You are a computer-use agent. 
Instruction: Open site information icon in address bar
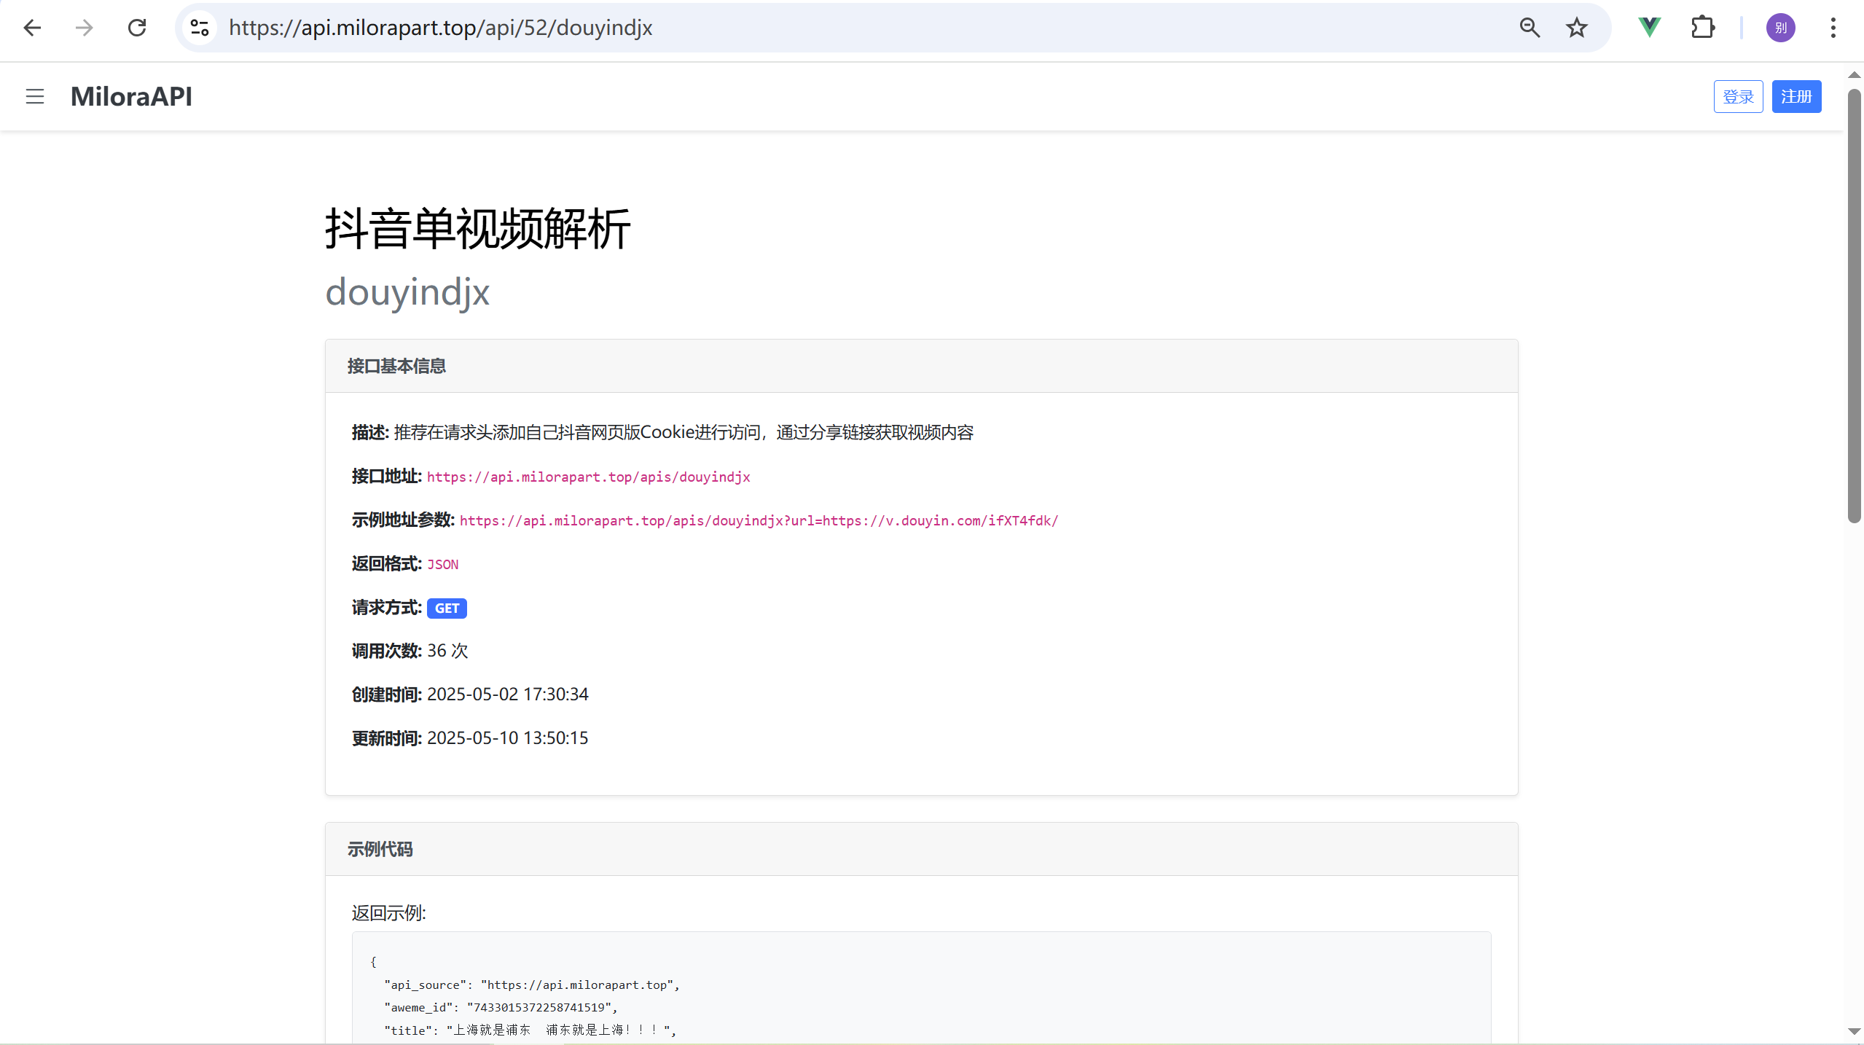point(200,28)
